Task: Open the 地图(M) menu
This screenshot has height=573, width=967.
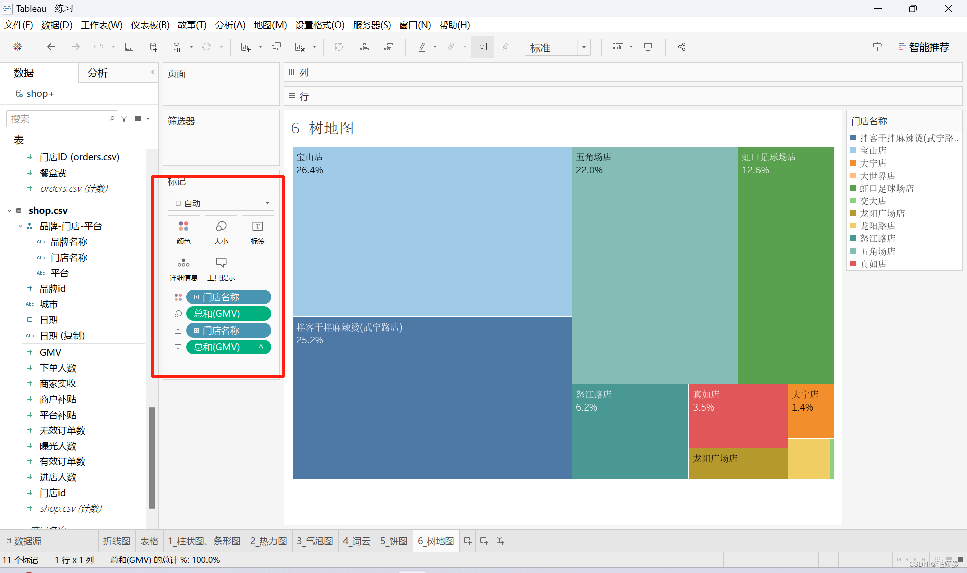Action: (x=270, y=25)
